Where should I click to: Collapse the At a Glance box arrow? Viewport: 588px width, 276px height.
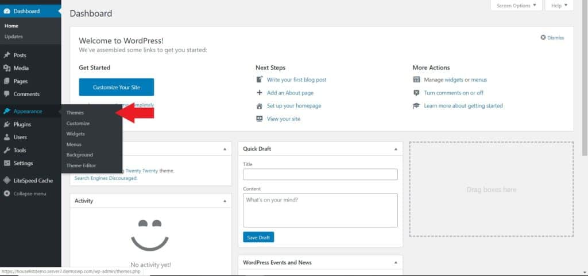coord(225,149)
